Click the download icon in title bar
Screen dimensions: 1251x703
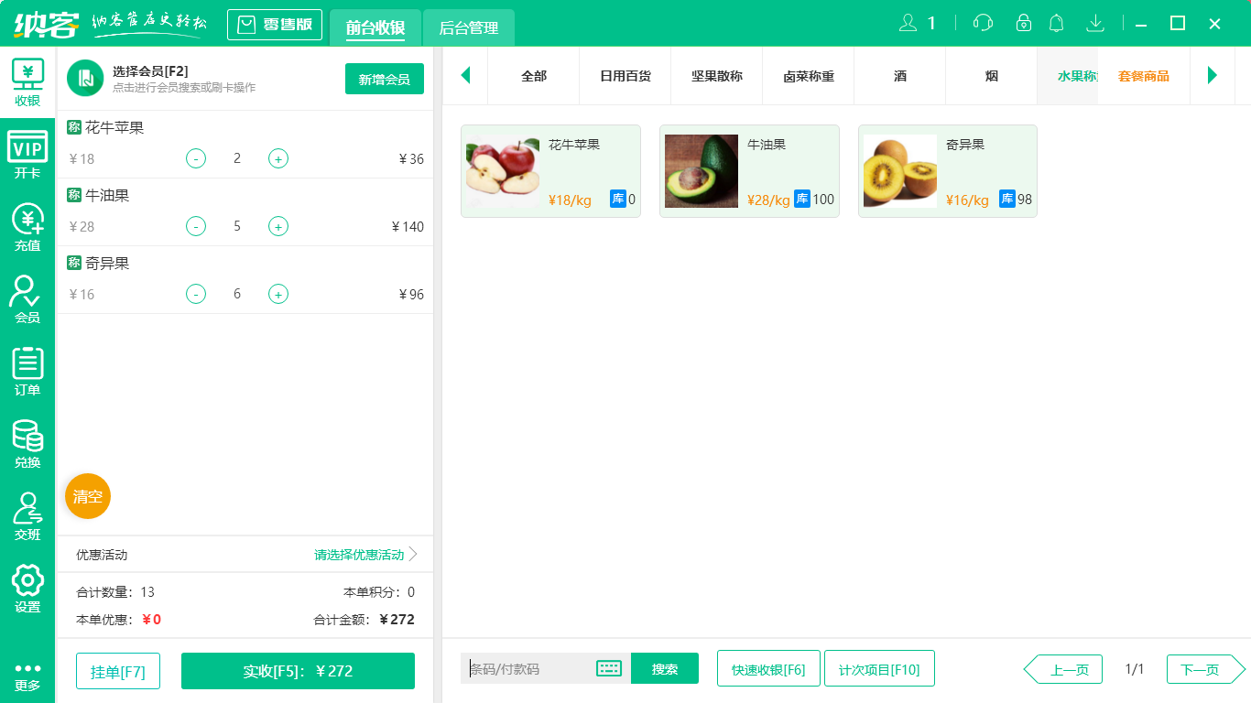(1094, 23)
